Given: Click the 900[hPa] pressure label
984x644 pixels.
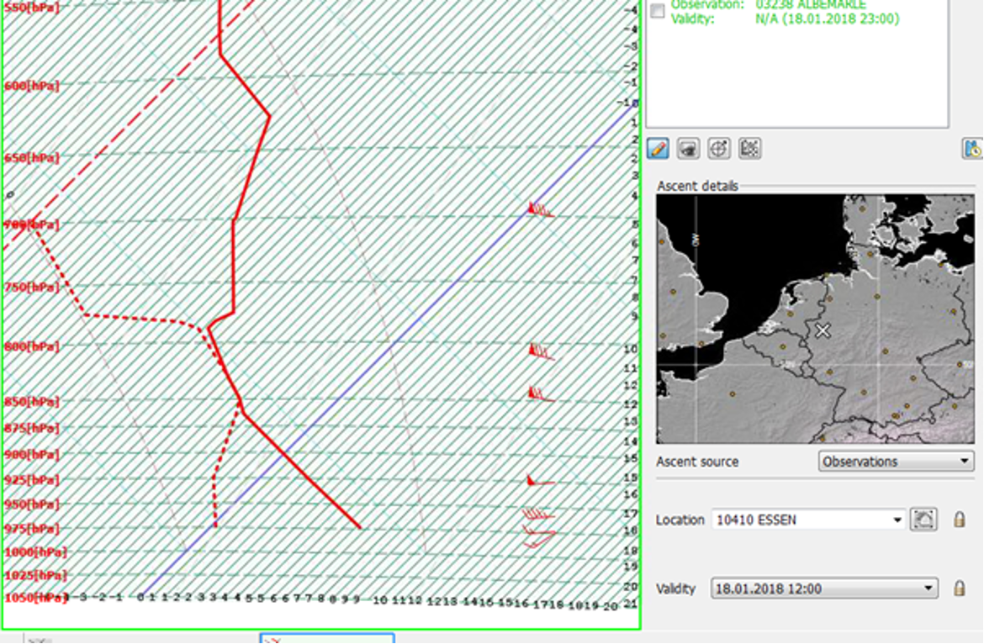Looking at the screenshot, I should pos(32,454).
